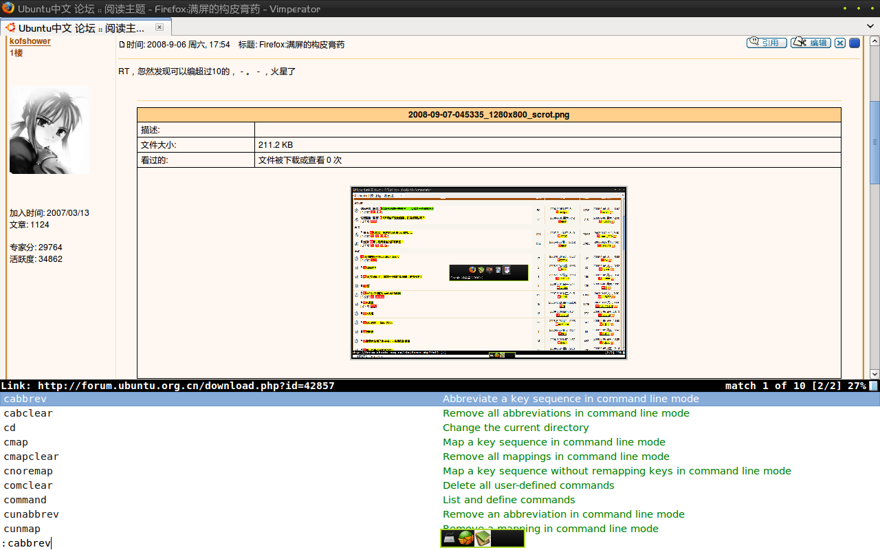Click the small post page icon before 时间
Image resolution: width=880 pixels, height=550 pixels.
(122, 45)
